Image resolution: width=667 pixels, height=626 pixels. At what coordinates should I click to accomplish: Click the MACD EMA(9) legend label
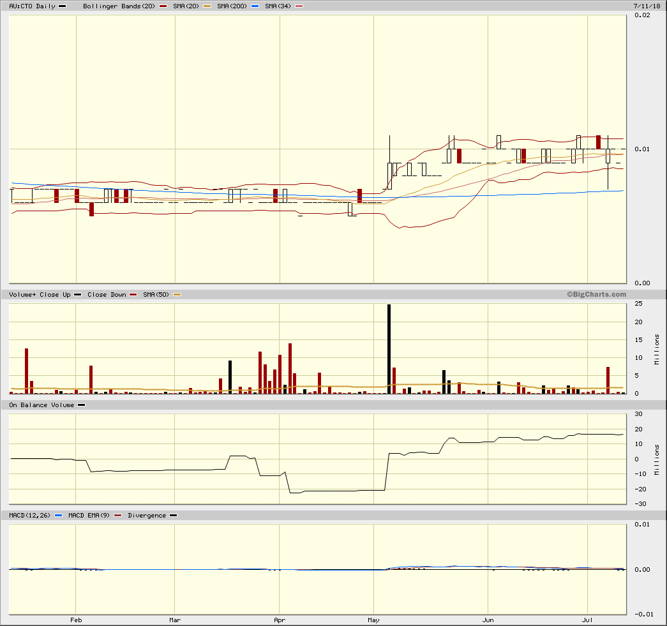[89, 516]
